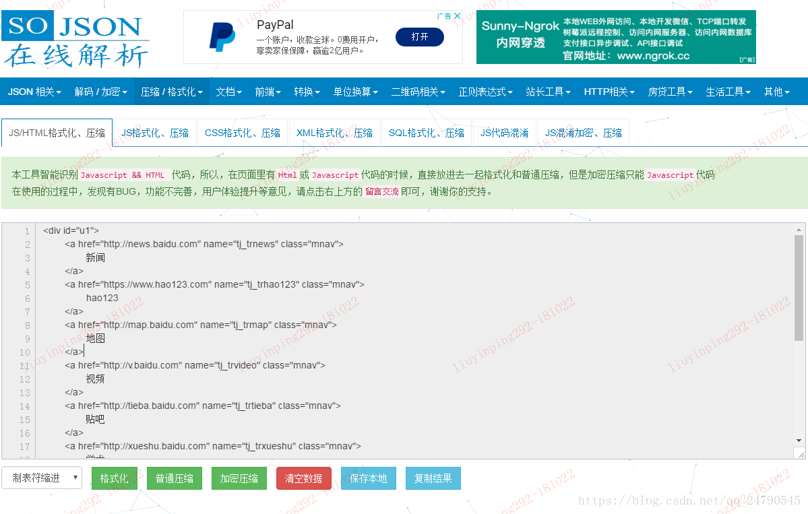Click the 加密压缩 button
This screenshot has height=514, width=808.
pos(239,478)
